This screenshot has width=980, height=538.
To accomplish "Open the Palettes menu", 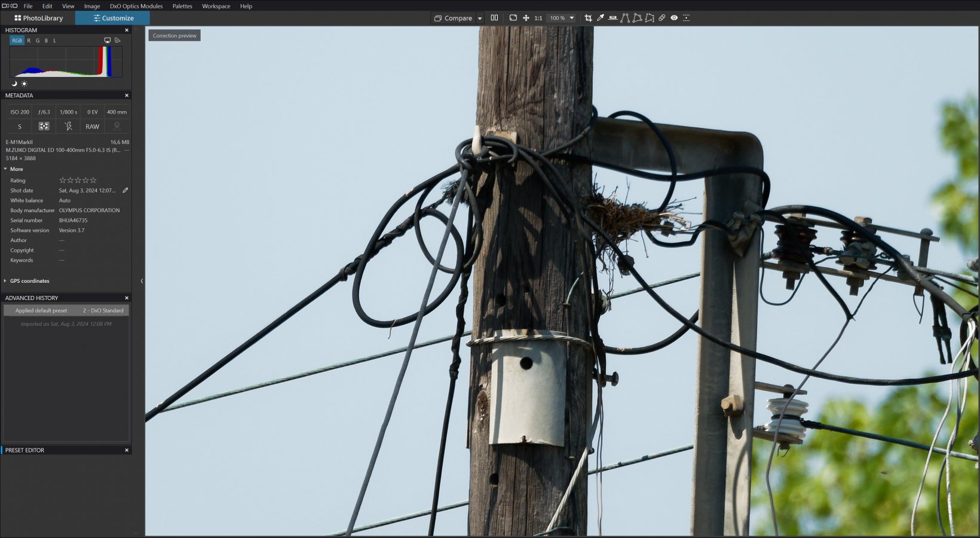I will [182, 6].
